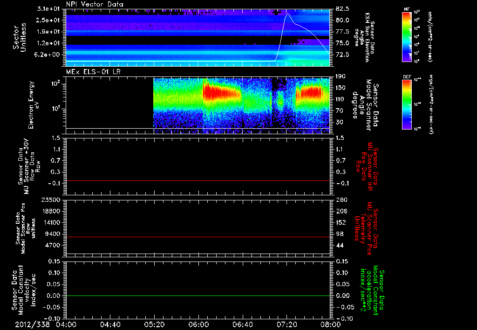Click the 08:00 time axis label
Image resolution: width=477 pixels, height=330 pixels.
(331, 325)
